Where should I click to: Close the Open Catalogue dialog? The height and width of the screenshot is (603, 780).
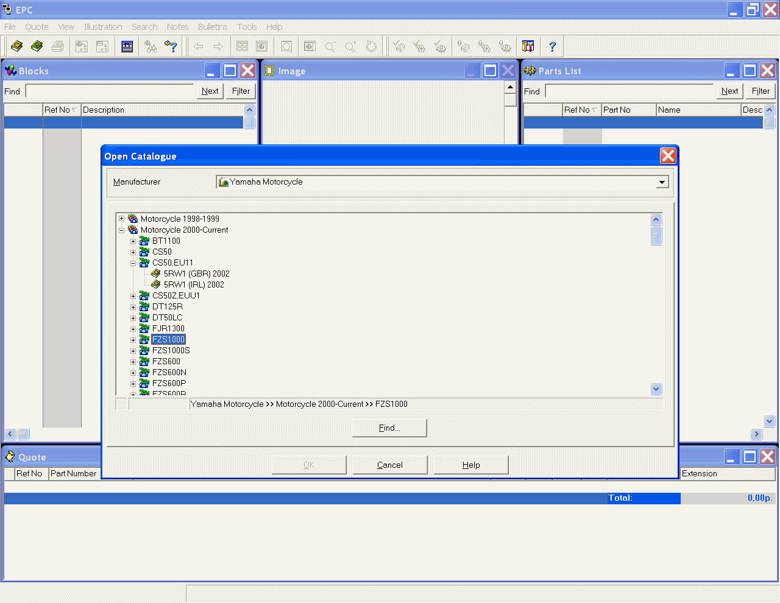coord(668,156)
